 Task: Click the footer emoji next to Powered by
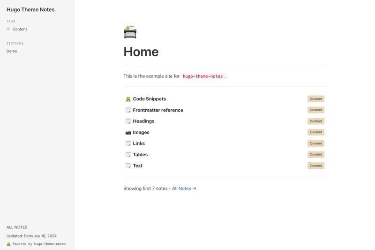[8, 244]
